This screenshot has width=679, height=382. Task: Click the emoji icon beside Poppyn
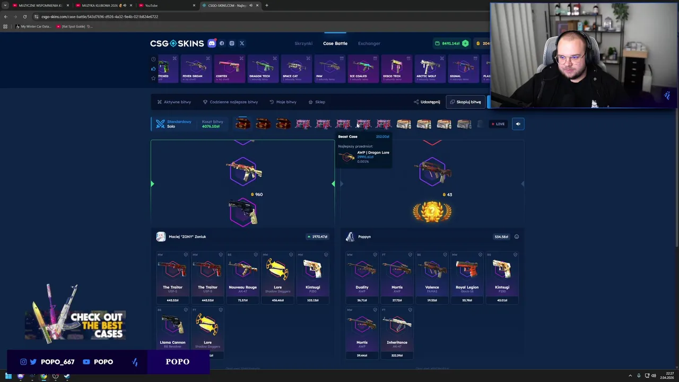(x=516, y=237)
